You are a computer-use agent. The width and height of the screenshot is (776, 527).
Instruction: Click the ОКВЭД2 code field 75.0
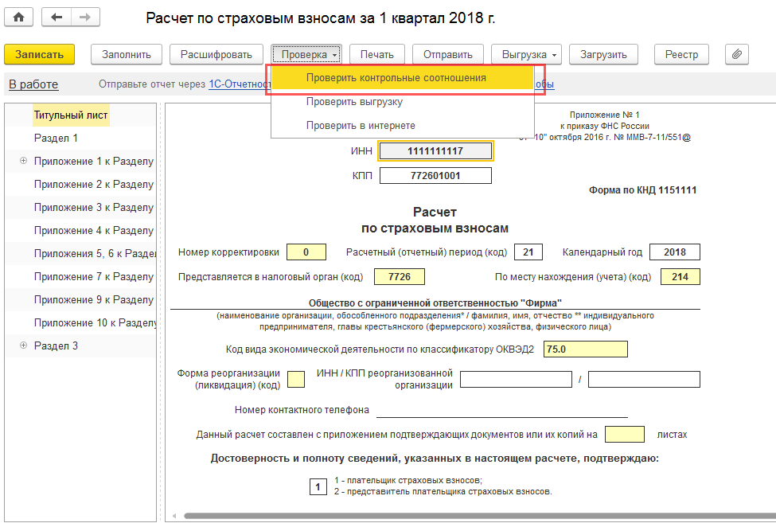point(586,349)
